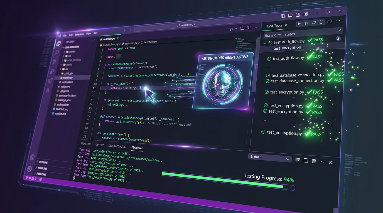Image resolution: width=383 pixels, height=213 pixels.
Task: Click the green debug tests play icon
Action: pyautogui.click(x=306, y=23)
